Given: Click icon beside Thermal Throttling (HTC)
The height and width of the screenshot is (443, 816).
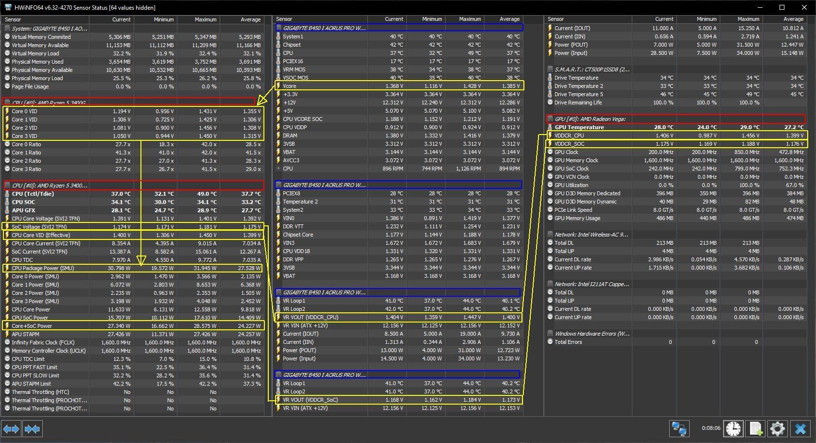Looking at the screenshot, I should coord(7,392).
